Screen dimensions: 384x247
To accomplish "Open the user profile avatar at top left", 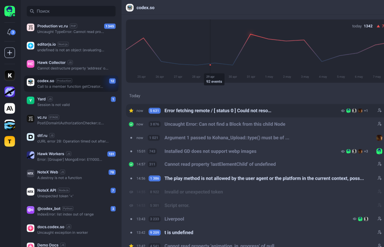I will 10,11.
